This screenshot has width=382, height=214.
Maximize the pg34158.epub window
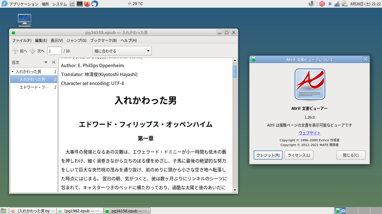pyautogui.click(x=227, y=32)
